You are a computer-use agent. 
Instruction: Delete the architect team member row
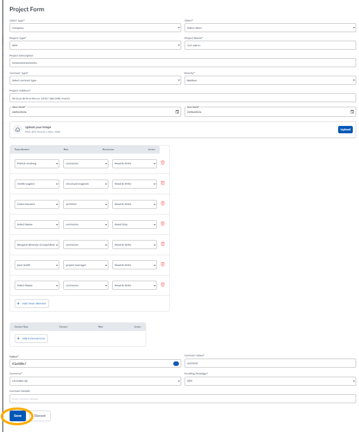[163, 204]
